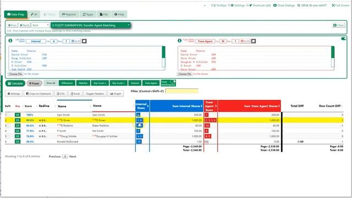The image size is (352, 198).
Task: Open the File menu tab
Action: pos(104,14)
